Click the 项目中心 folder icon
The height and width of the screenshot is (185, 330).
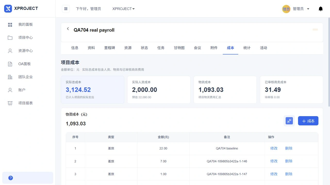pyautogui.click(x=10, y=38)
